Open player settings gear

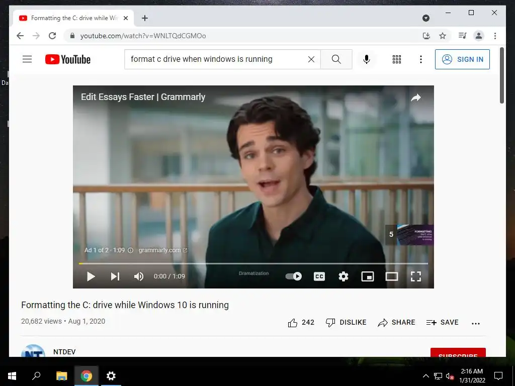[x=343, y=276]
